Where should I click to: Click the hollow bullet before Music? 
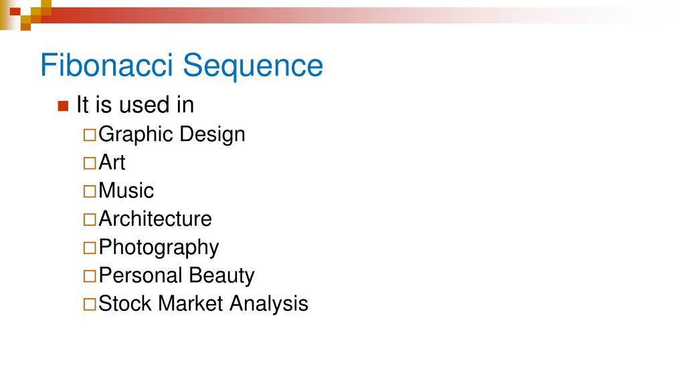point(90,191)
